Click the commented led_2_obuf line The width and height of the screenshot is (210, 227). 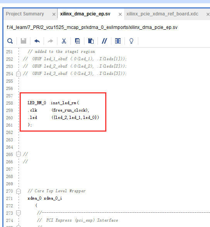pyautogui.click(x=75, y=66)
